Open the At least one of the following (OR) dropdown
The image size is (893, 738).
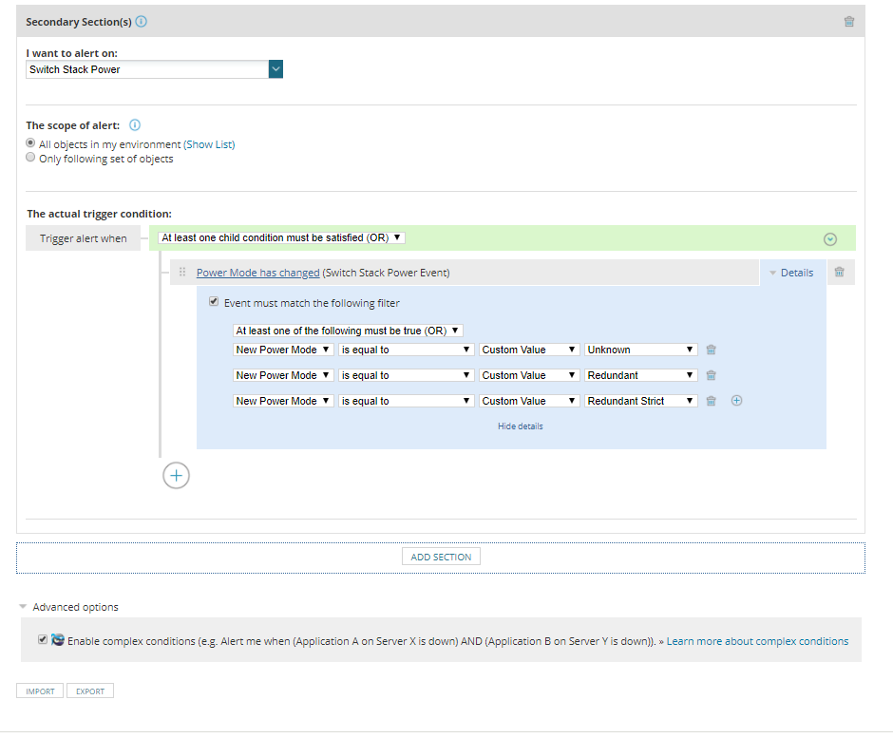348,331
